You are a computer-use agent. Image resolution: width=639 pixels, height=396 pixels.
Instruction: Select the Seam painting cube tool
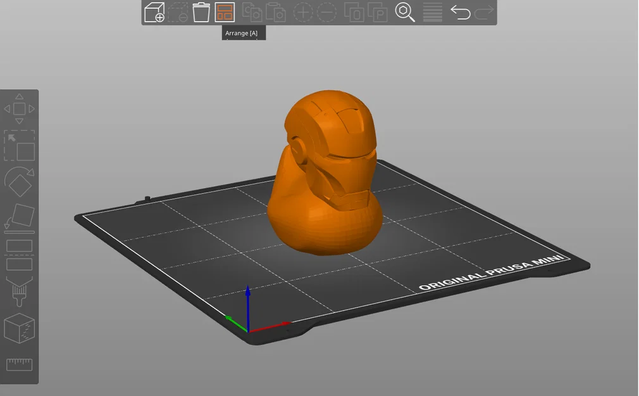(x=19, y=328)
